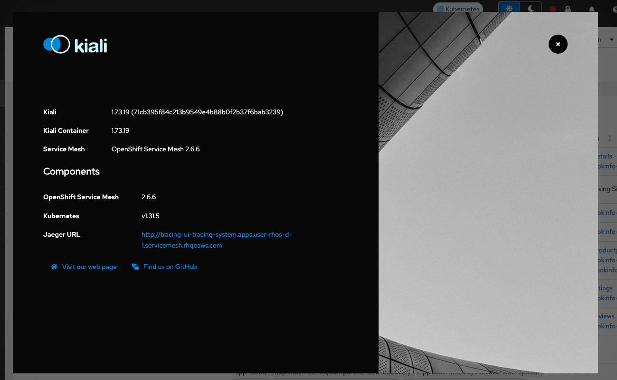
Task: Click the partially hidden "tings" link behind dialog
Action: [605, 288]
